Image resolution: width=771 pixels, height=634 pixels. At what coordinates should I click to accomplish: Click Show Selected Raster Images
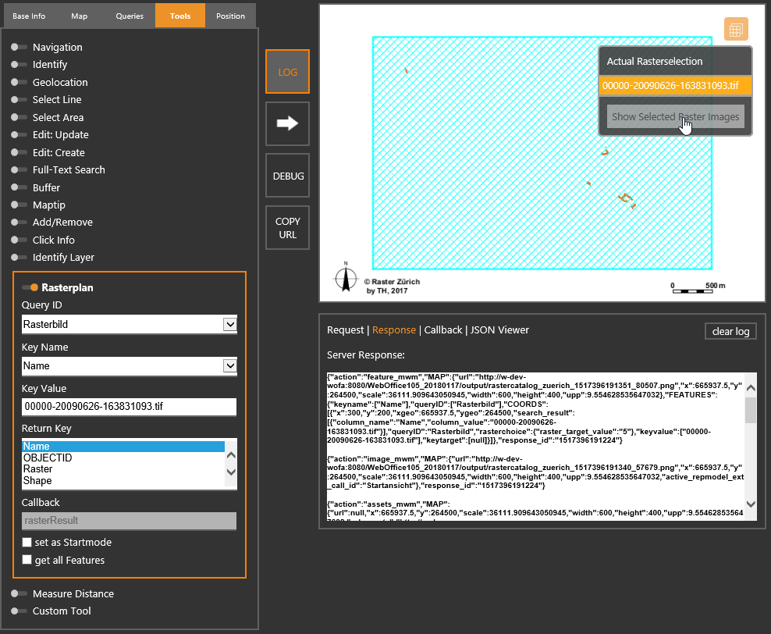pos(674,117)
